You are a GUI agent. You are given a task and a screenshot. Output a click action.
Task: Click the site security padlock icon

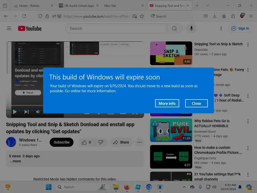point(47,16)
